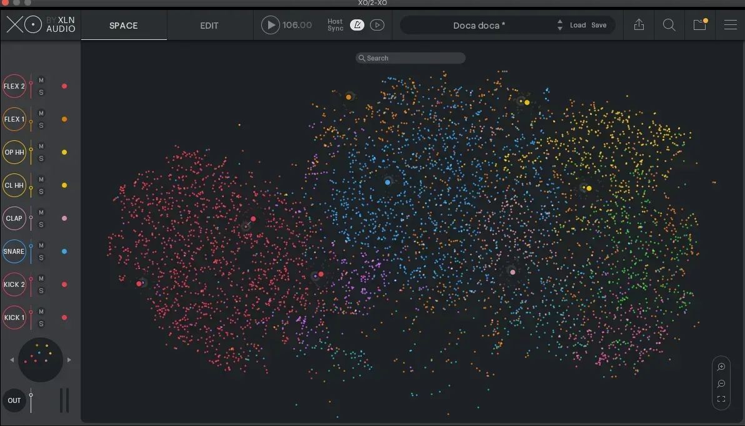Select the KICK 1 channel
Image resolution: width=745 pixels, height=426 pixels.
(x=14, y=317)
